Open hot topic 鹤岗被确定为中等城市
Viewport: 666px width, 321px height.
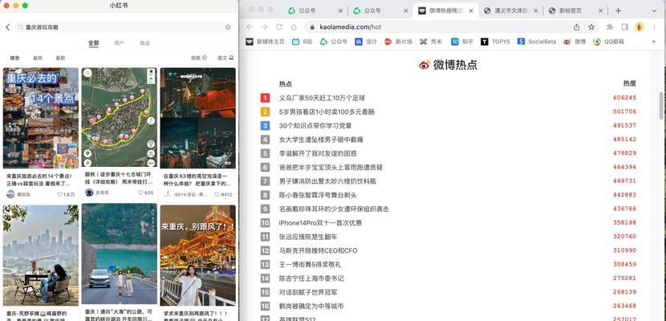(x=311, y=306)
